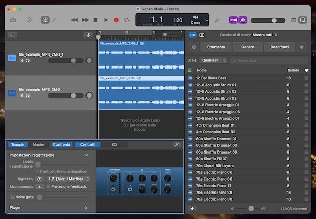
Task: Sort loops by Battute column header
Action: [293, 70]
